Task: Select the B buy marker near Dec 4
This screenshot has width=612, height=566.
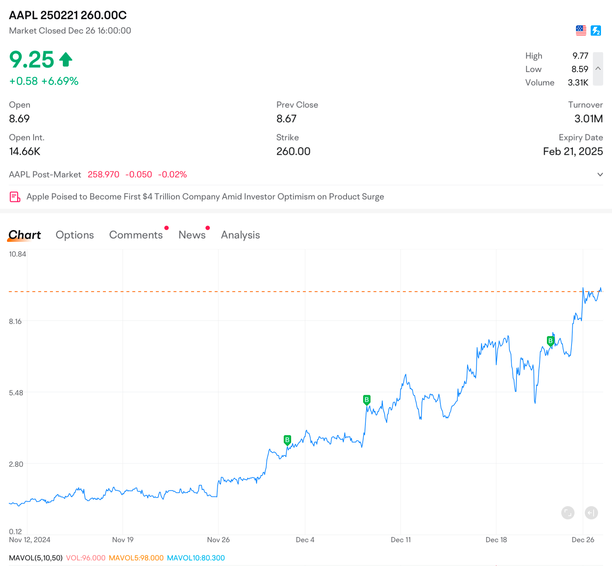Action: click(x=287, y=440)
